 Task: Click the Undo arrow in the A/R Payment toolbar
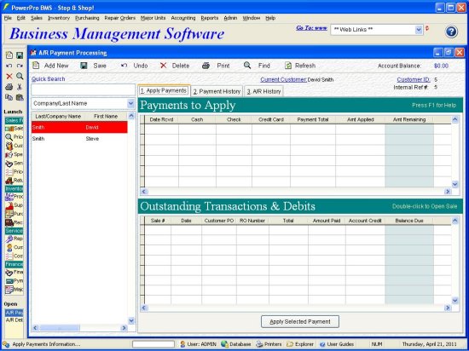point(124,66)
